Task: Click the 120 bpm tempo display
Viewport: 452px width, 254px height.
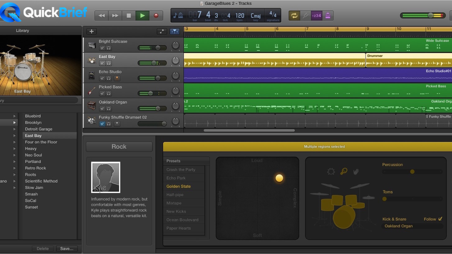Action: [x=240, y=16]
